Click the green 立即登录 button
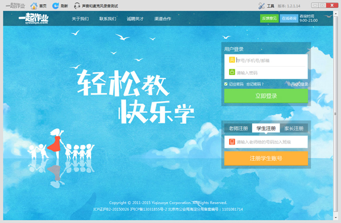The height and width of the screenshot is (223, 341). click(x=266, y=96)
